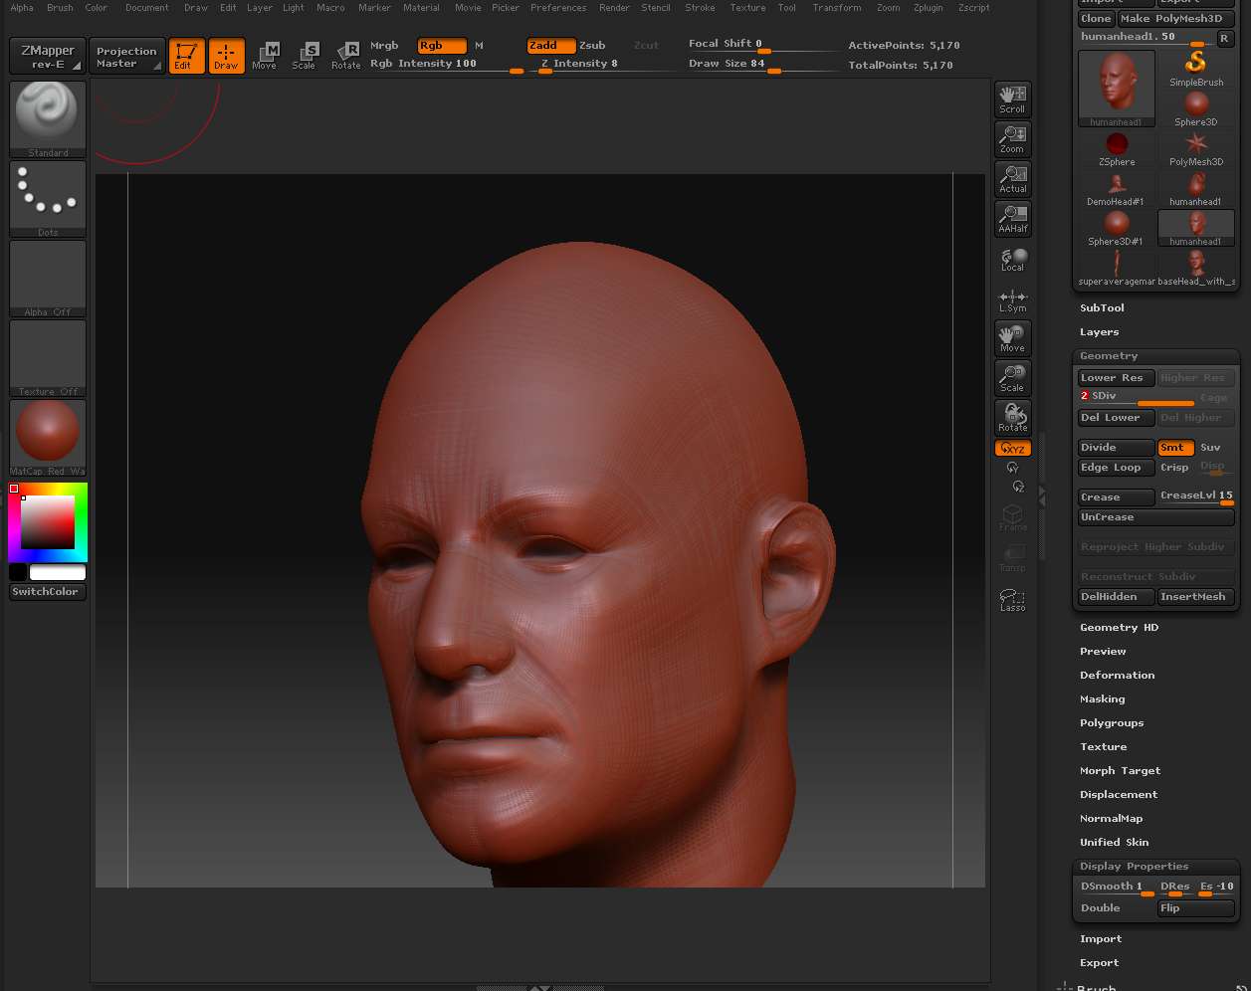The image size is (1251, 991).
Task: Toggle Zadd sculpting mode
Action: click(550, 45)
